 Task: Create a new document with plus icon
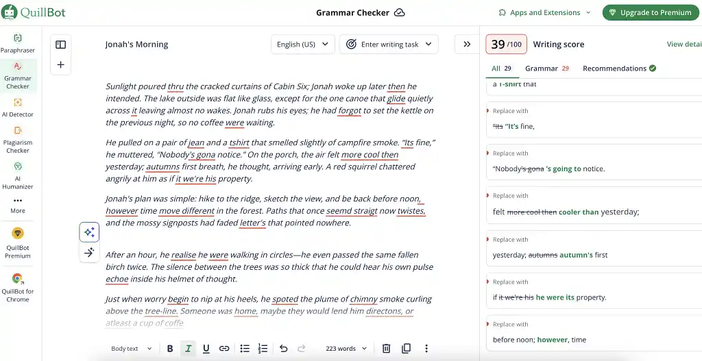click(60, 64)
